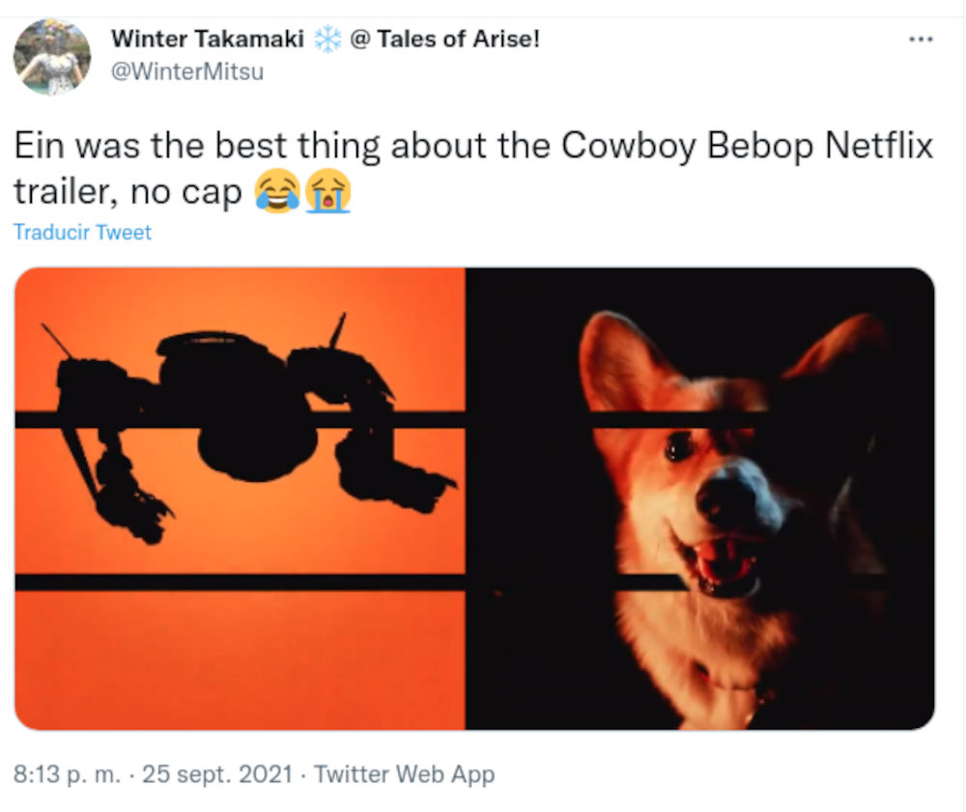Image resolution: width=966 pixels, height=812 pixels.
Task: Open the three-dot more options menu
Action: 921,40
